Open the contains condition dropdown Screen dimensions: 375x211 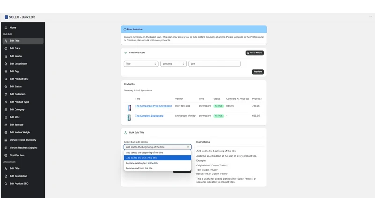(x=173, y=64)
